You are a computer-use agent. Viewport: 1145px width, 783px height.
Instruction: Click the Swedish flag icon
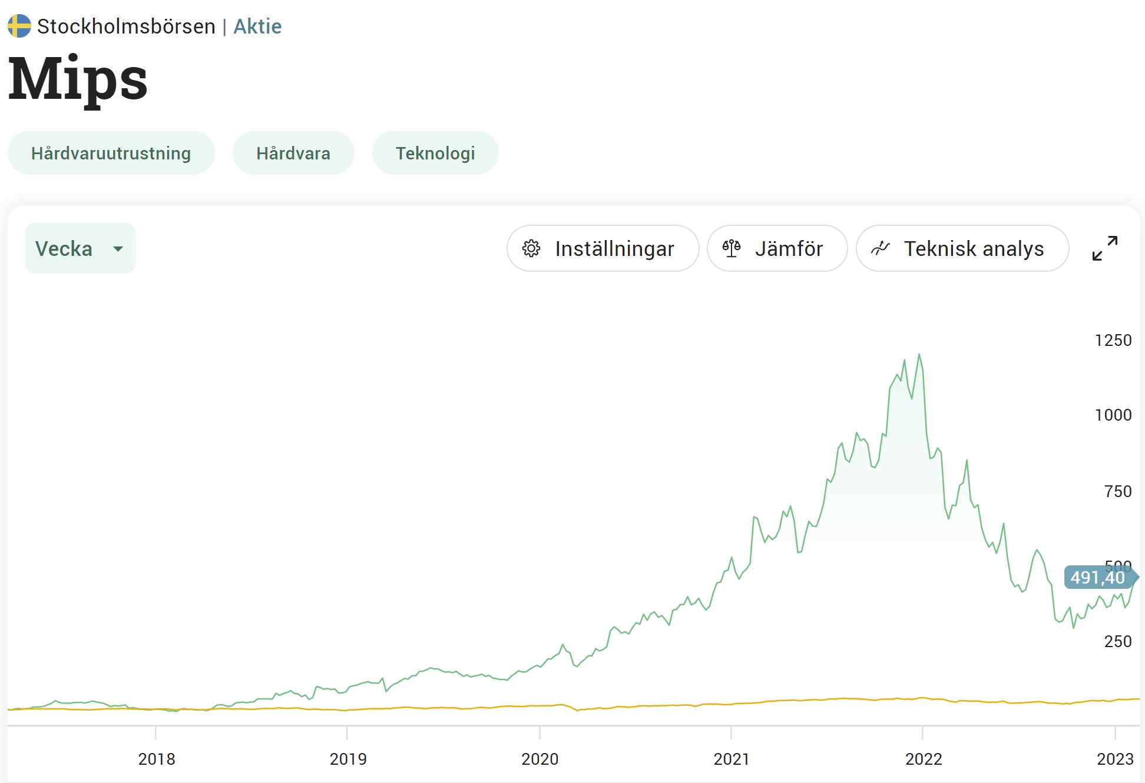(19, 26)
